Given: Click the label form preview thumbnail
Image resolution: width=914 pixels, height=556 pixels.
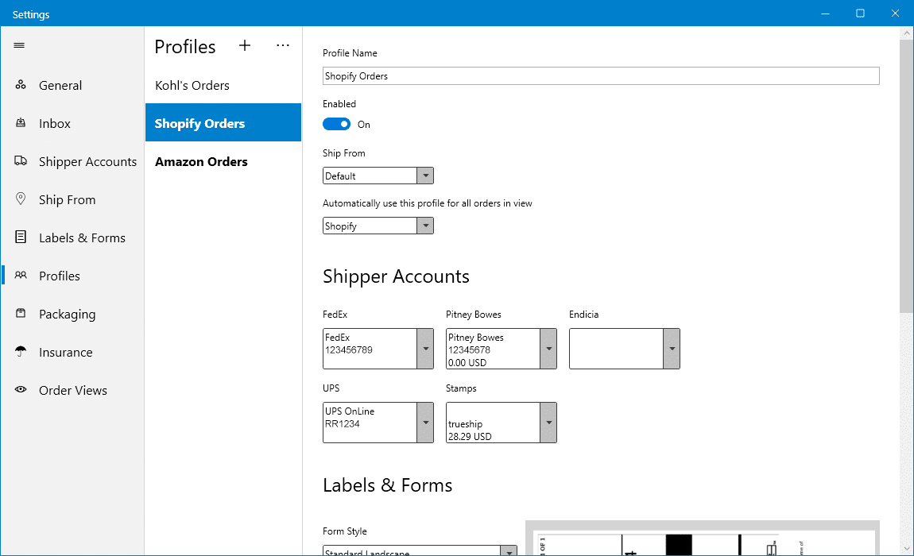Looking at the screenshot, I should tap(703, 538).
